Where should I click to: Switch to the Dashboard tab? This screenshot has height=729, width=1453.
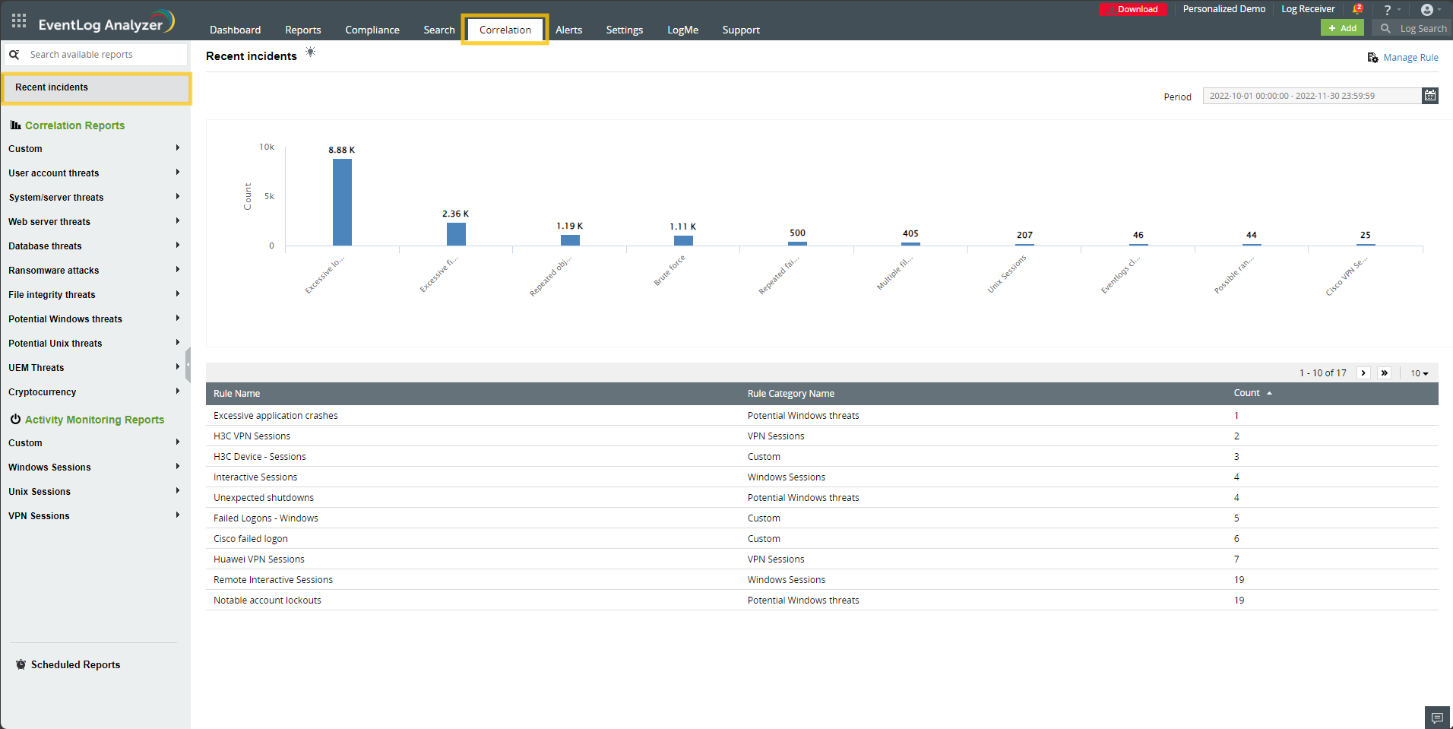(236, 30)
